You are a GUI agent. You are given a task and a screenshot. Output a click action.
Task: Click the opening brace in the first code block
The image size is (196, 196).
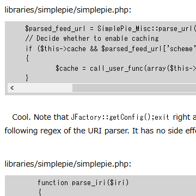[27, 59]
